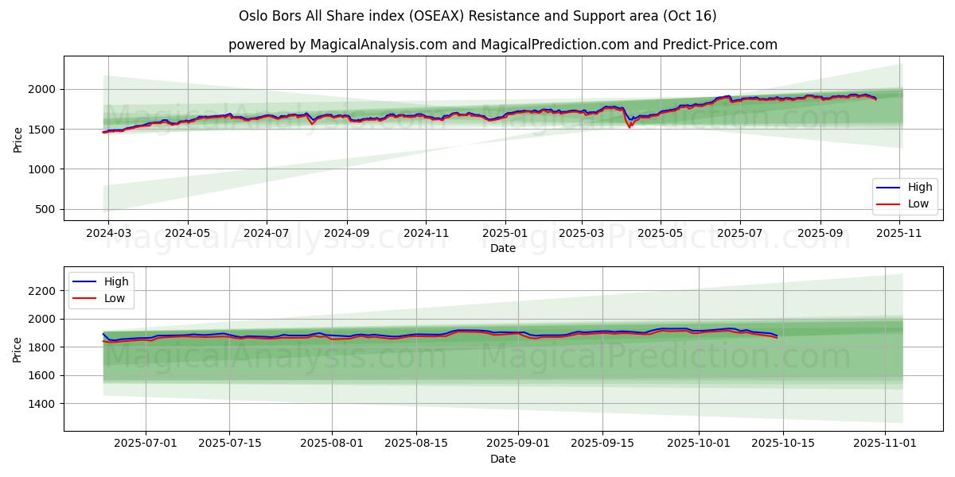Viewport: 955px width, 477px height.
Task: Click the 2200 price tick on bottom chart
Action: coord(41,291)
